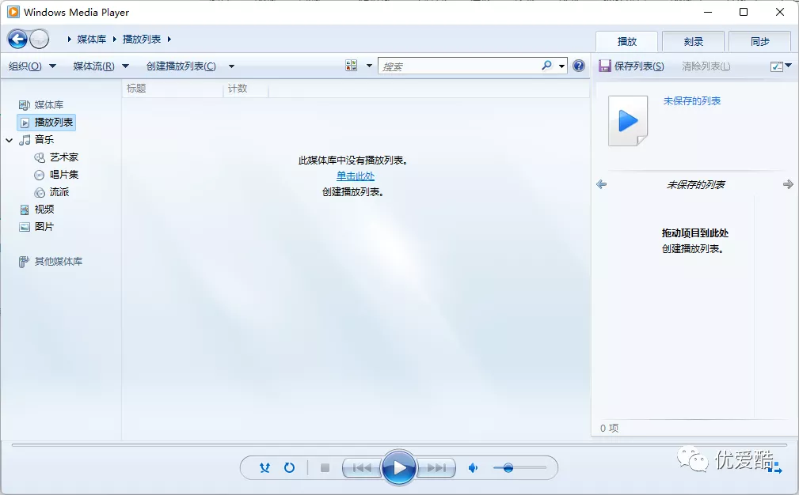Click the picture icon beside 图片
The image size is (799, 495).
click(25, 227)
